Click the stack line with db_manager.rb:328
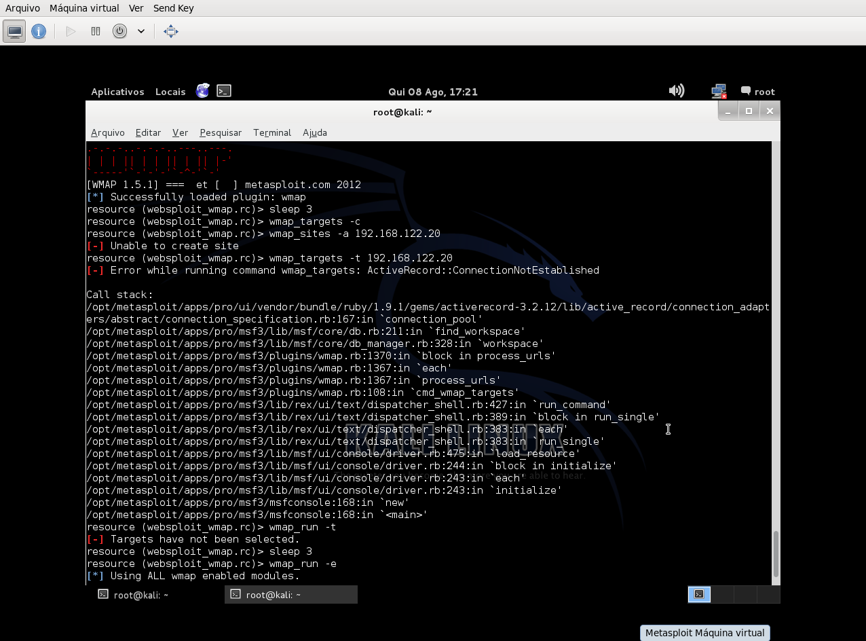Viewport: 866px width, 641px height. point(315,344)
